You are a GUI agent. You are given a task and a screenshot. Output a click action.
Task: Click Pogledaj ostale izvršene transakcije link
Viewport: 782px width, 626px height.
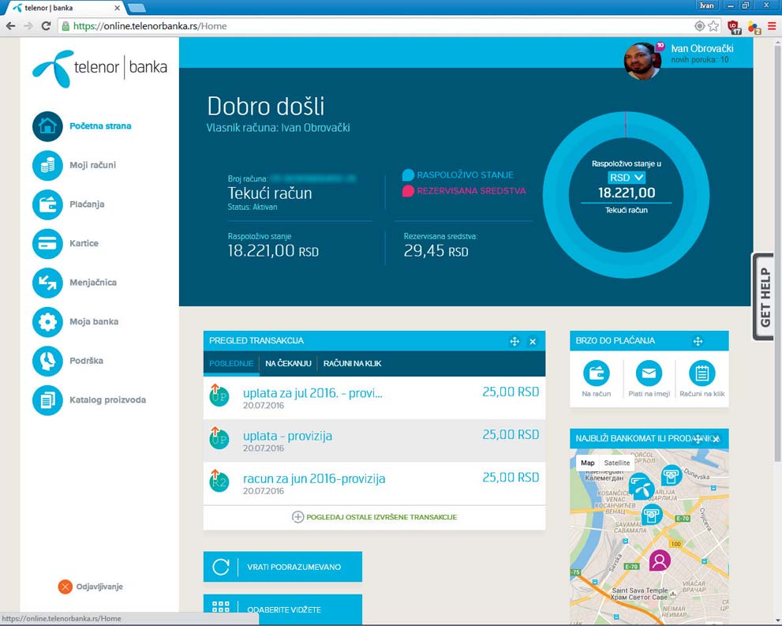[x=374, y=517]
